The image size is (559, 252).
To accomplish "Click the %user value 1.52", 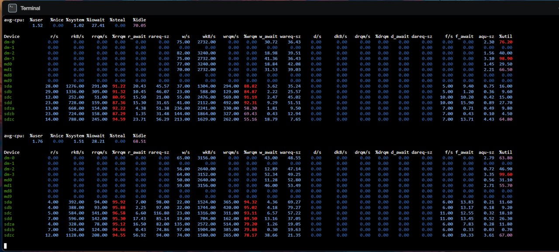I will pos(38,26).
